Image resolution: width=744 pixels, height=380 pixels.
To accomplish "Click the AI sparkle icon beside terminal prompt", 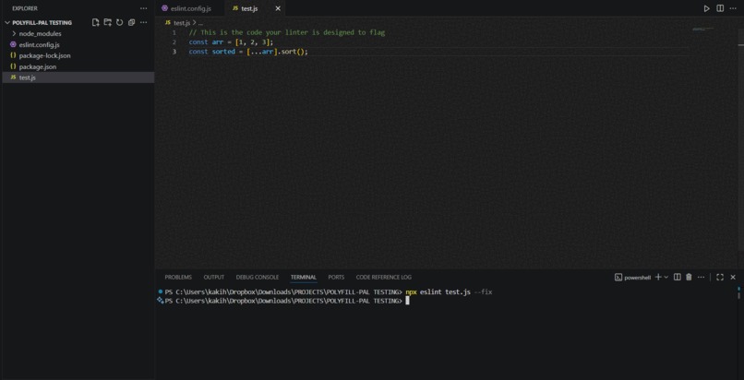I will point(161,301).
